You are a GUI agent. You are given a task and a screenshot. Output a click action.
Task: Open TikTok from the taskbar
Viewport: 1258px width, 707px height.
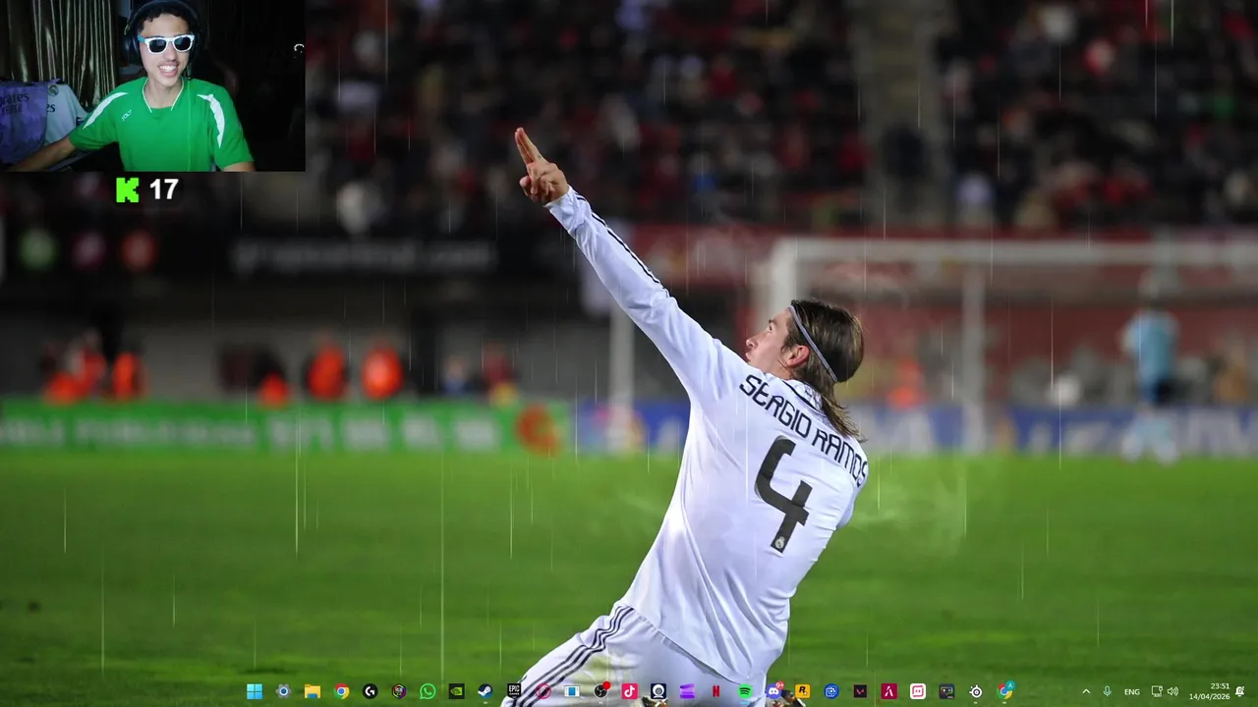[x=629, y=691]
